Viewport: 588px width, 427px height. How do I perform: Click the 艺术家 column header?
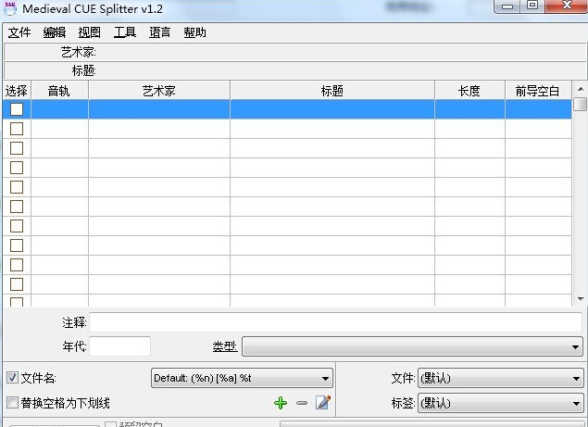tap(159, 91)
